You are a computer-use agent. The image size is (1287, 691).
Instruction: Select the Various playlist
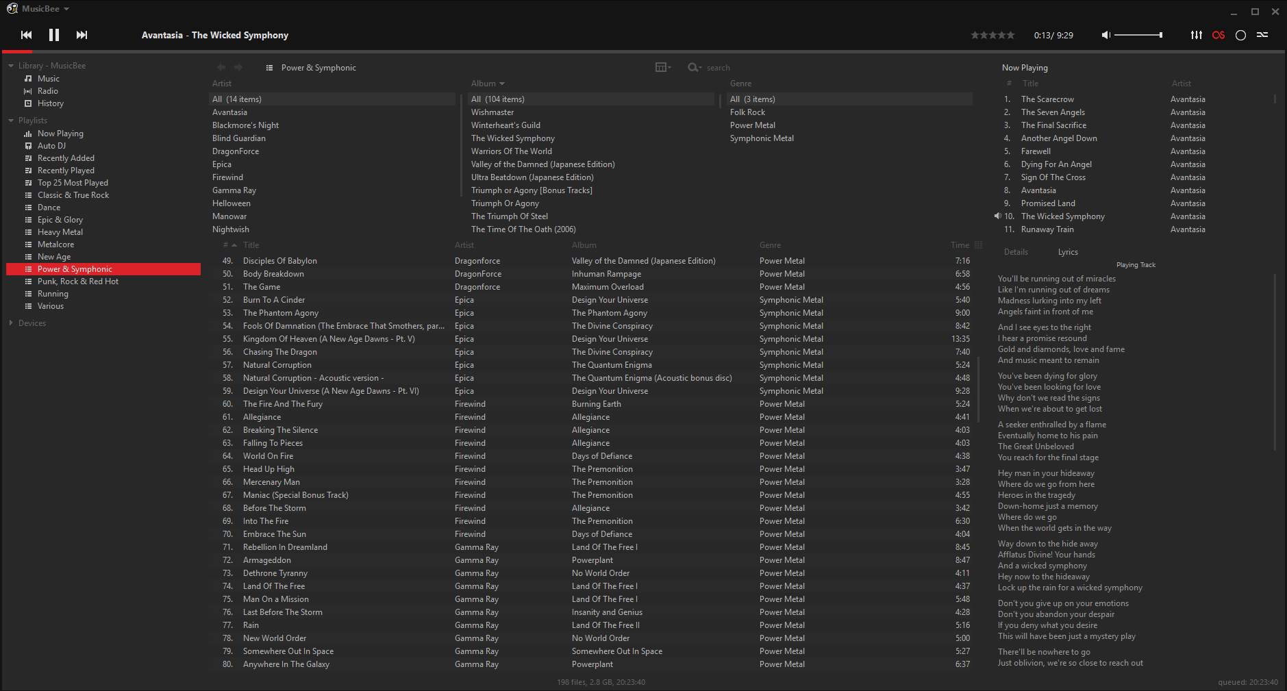50,306
